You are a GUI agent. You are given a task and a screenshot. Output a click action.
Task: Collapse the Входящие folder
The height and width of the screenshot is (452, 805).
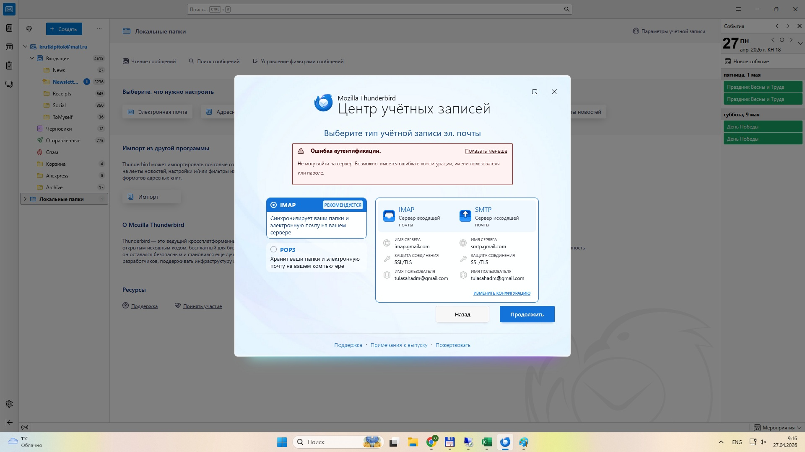32,59
